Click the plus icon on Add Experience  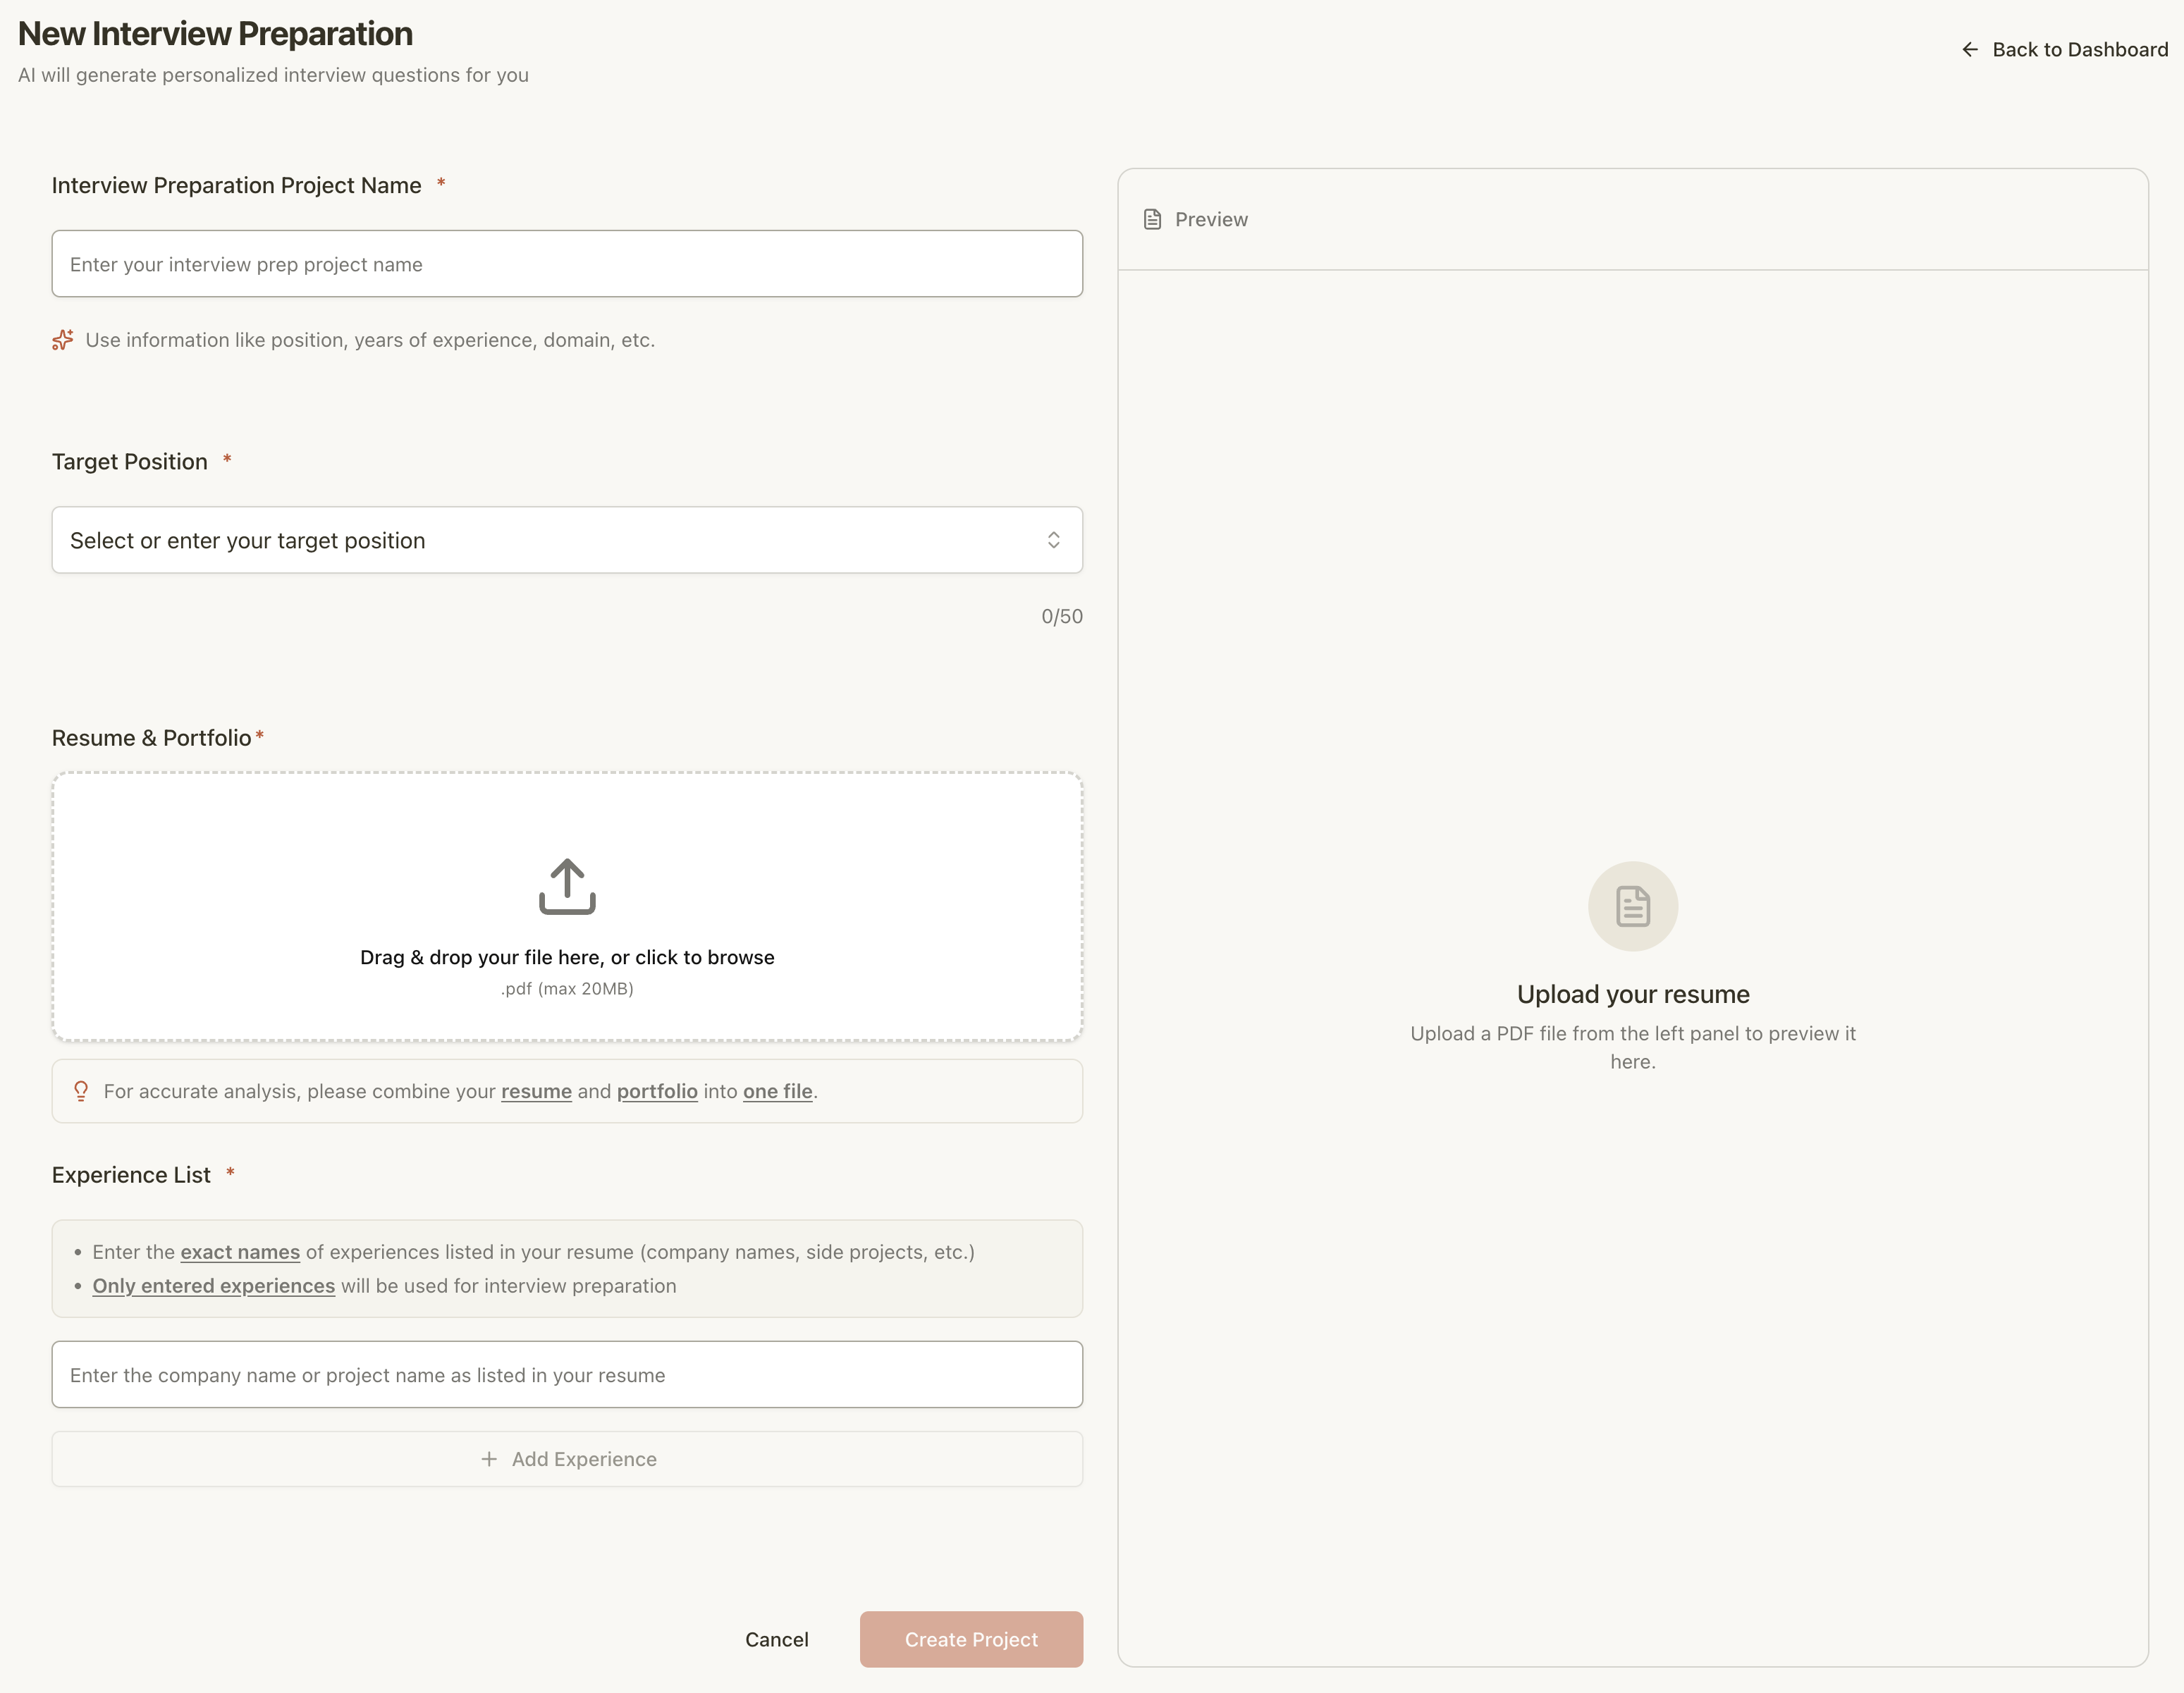pos(489,1459)
